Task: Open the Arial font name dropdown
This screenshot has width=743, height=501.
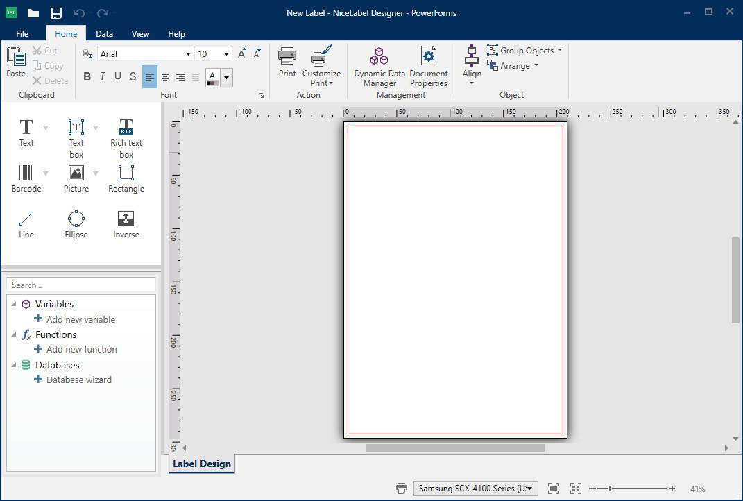Action: click(x=188, y=54)
